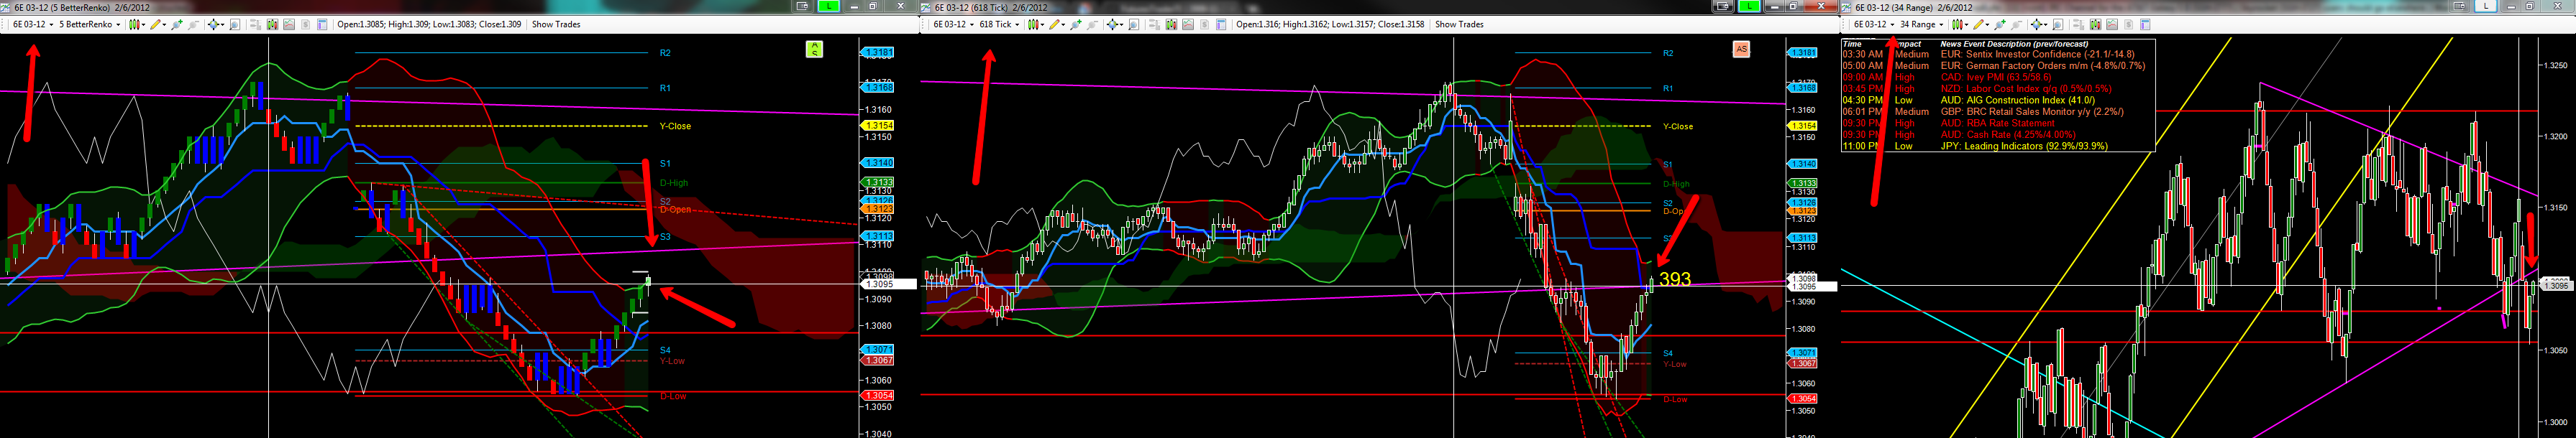Click zoom frame magnifier in 34 Range toolbar
The height and width of the screenshot is (438, 2576).
click(x=2058, y=24)
